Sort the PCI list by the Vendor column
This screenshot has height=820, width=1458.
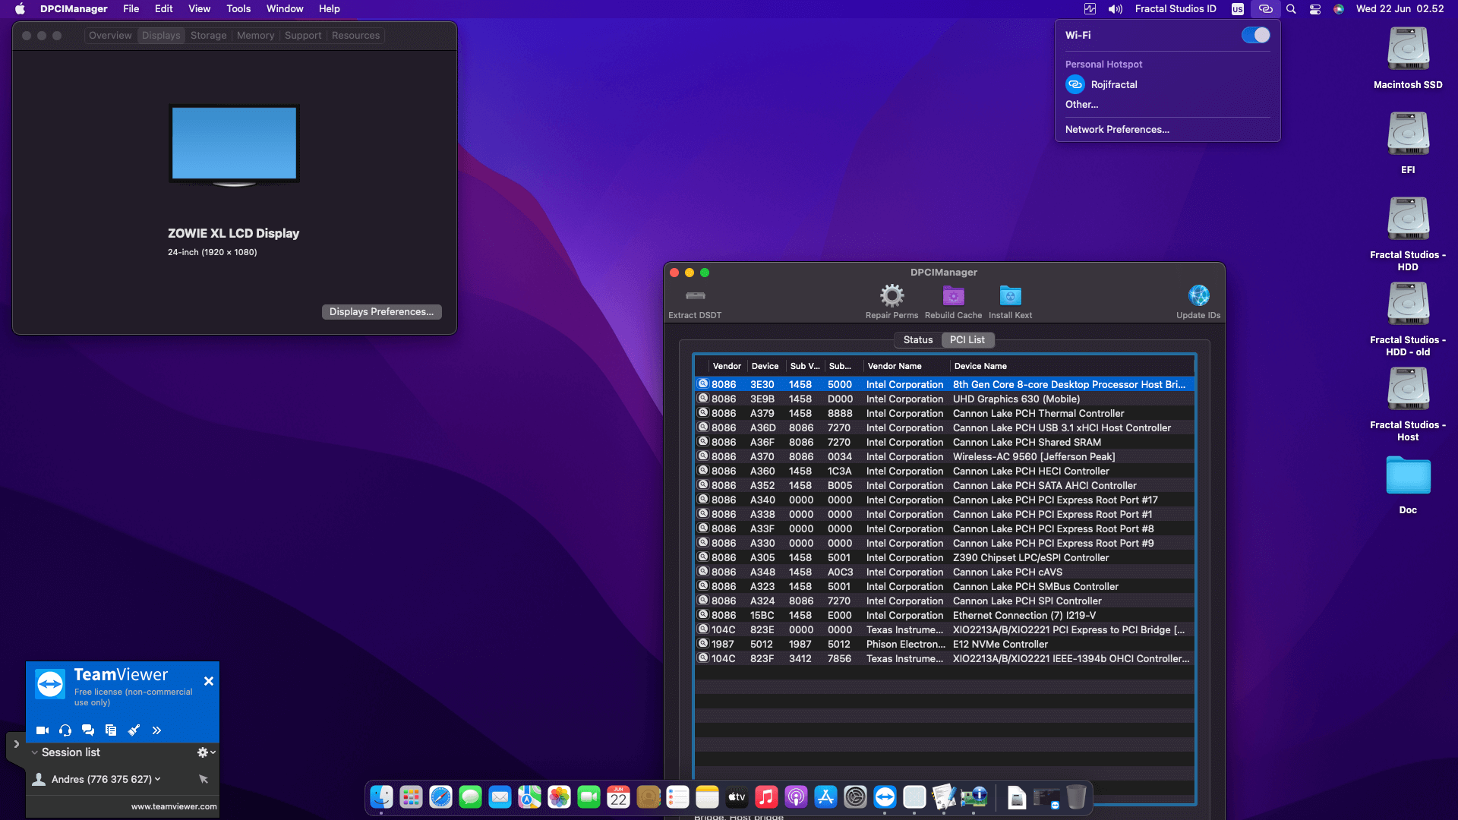click(x=727, y=366)
